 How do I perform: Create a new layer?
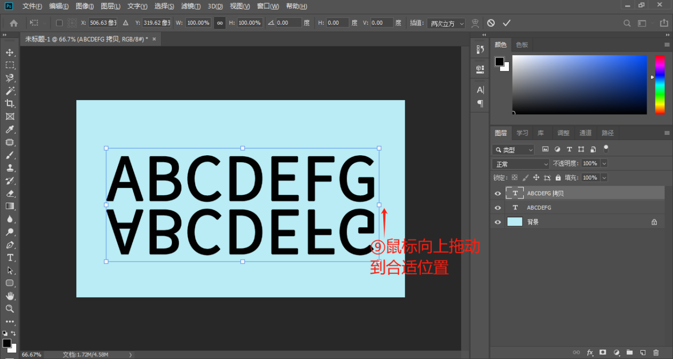(643, 352)
